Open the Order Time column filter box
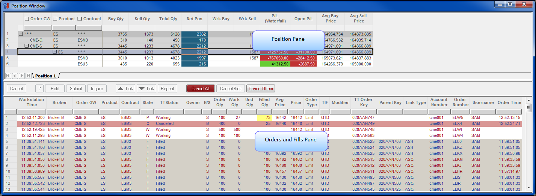 click(x=509, y=111)
